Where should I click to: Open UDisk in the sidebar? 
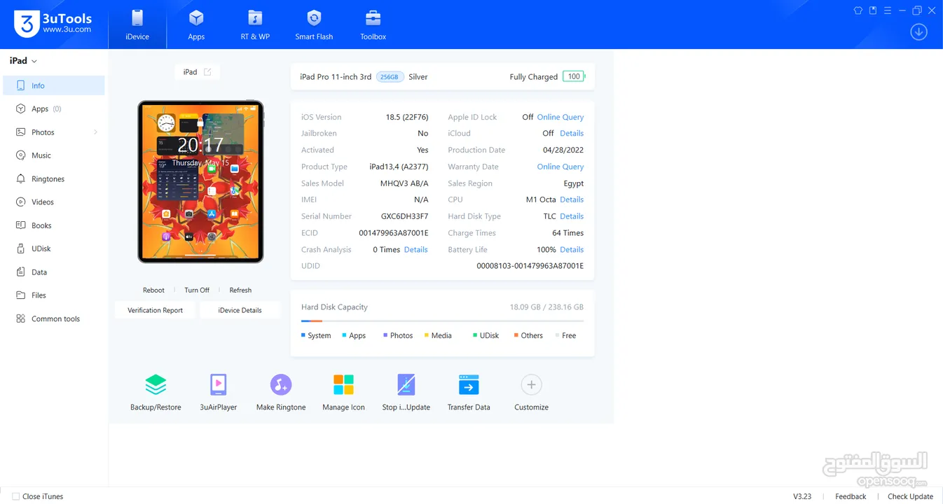tap(54, 248)
